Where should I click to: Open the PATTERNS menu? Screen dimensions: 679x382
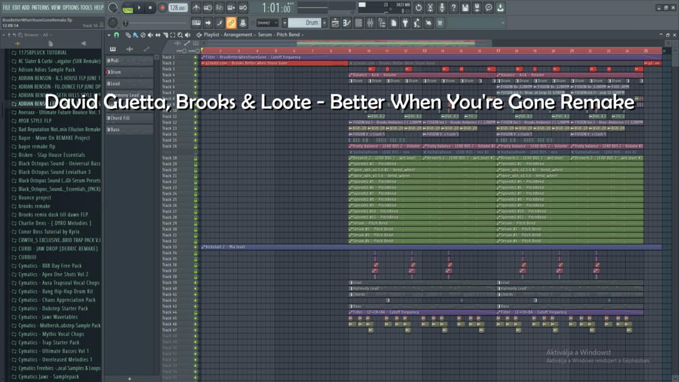tap(41, 7)
